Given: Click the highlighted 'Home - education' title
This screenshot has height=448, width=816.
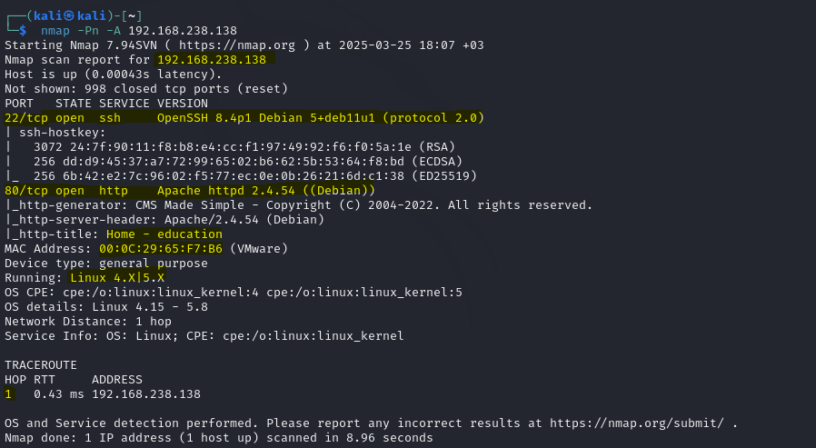Looking at the screenshot, I should [x=164, y=234].
